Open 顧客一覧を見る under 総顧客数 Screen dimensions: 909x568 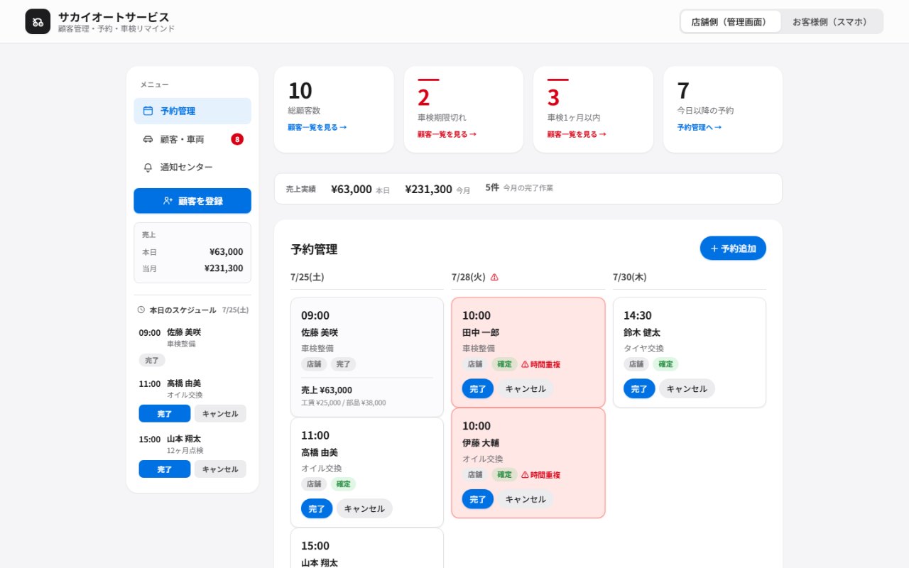[317, 128]
